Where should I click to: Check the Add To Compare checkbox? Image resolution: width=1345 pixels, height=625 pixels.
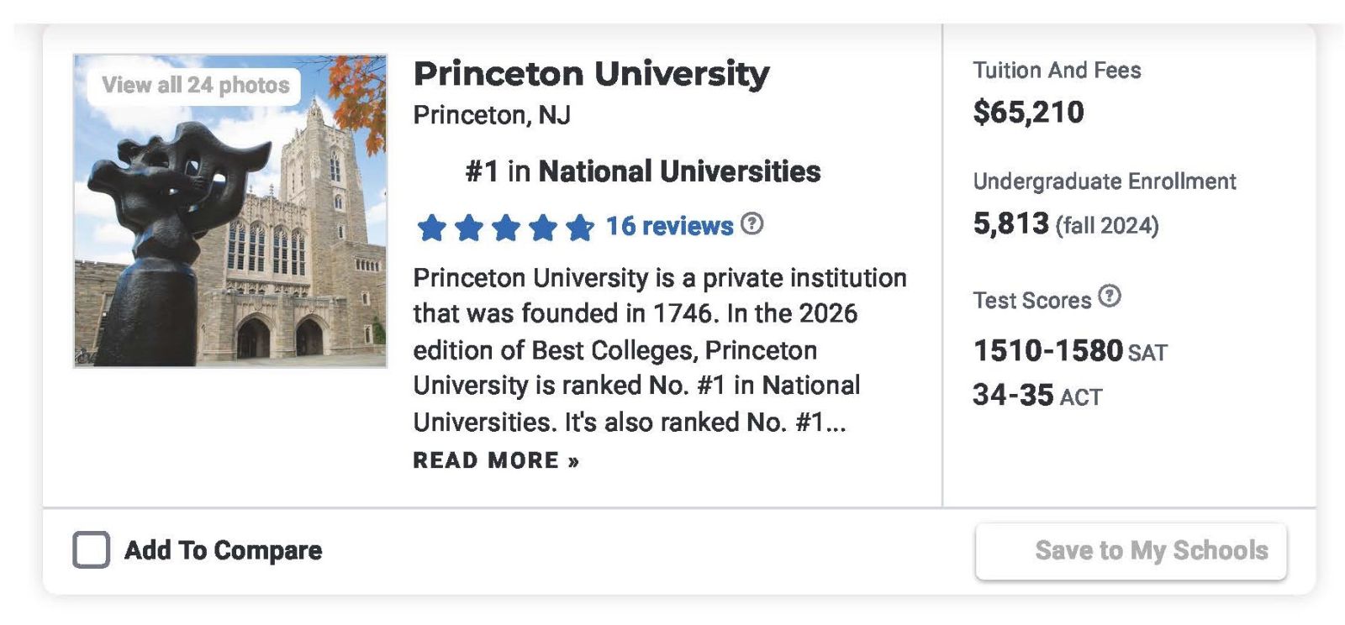pos(91,550)
